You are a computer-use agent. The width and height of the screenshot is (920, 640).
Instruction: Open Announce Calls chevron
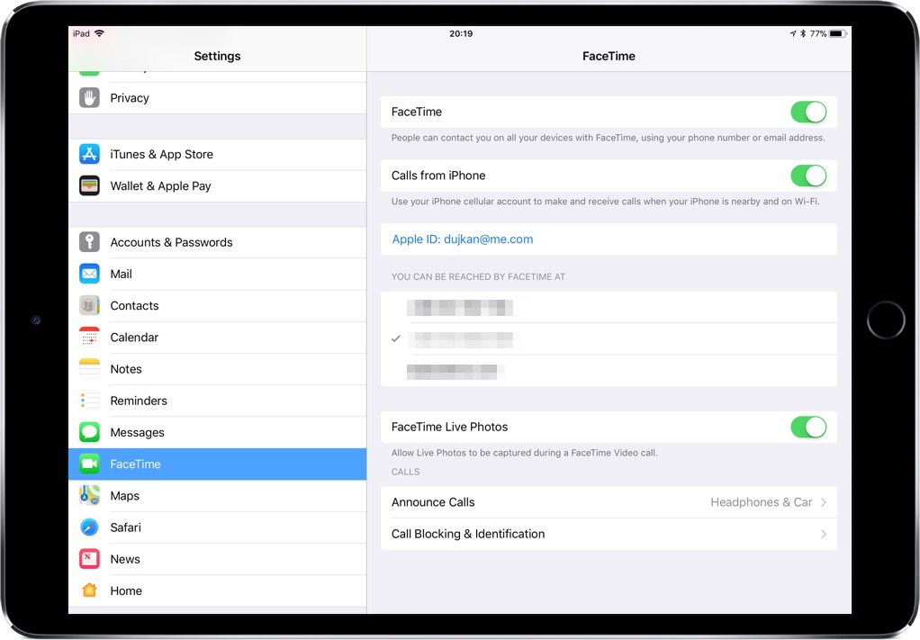click(824, 502)
